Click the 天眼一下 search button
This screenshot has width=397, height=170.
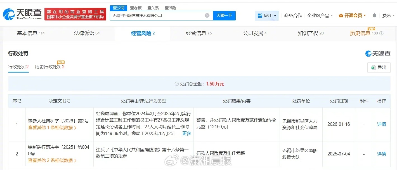click(x=224, y=15)
